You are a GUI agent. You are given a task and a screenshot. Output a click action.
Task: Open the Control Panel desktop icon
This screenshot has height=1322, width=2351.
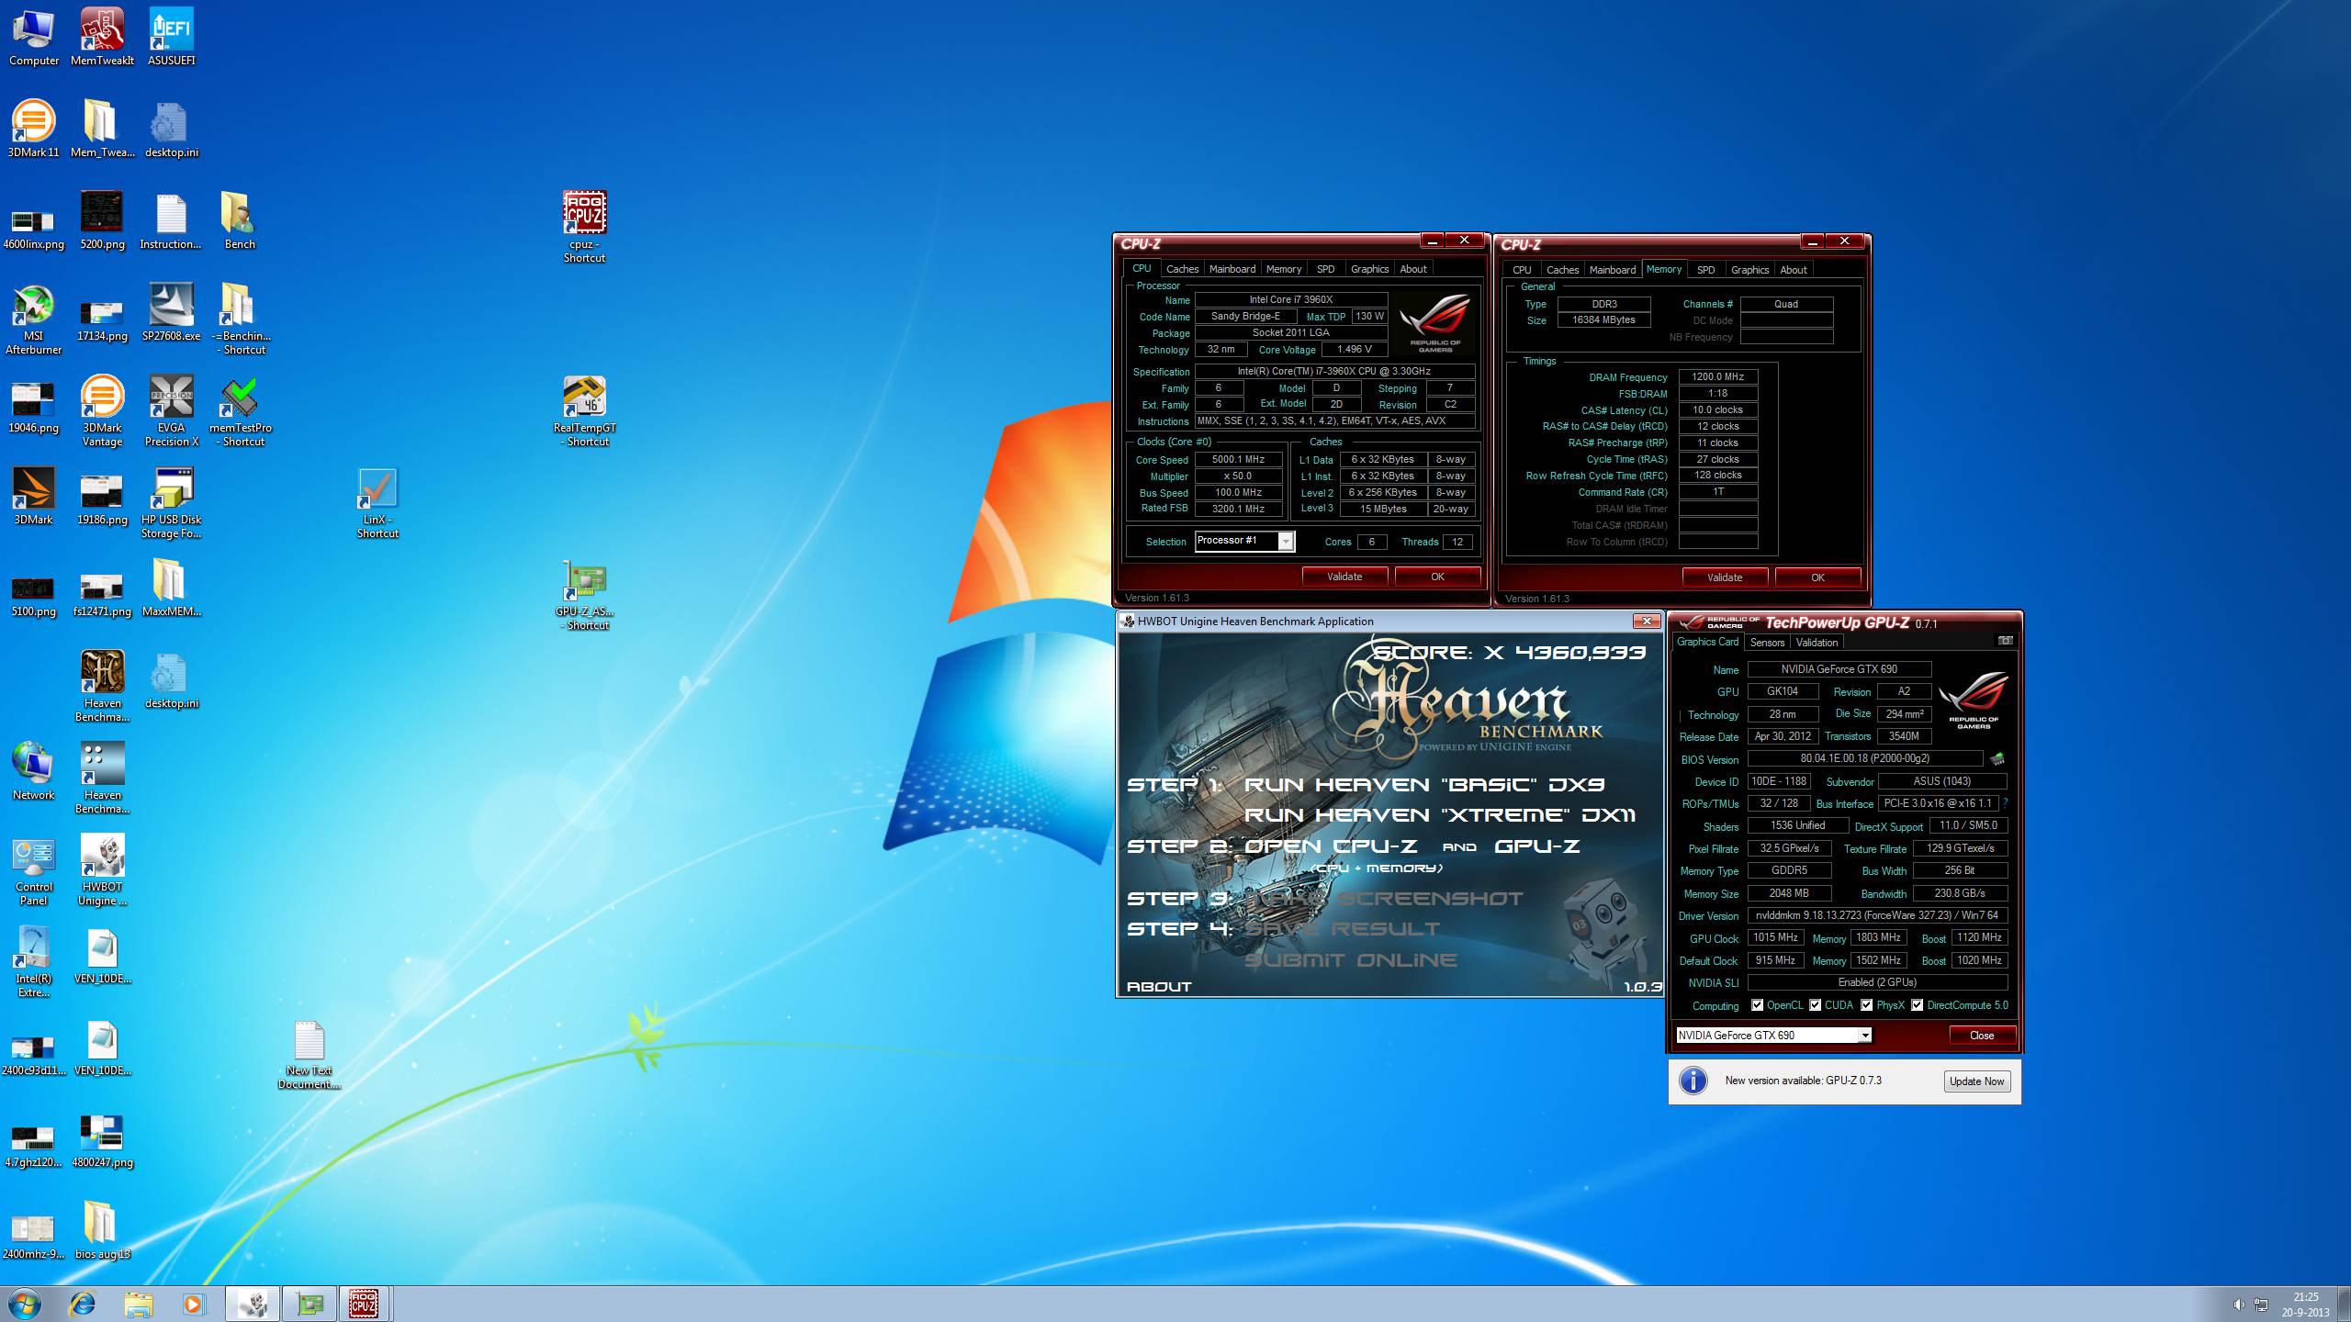tap(33, 870)
